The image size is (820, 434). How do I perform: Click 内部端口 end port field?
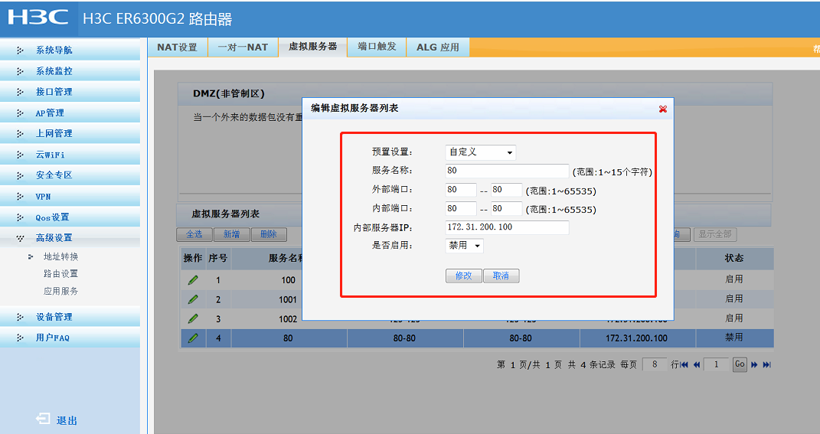coord(506,209)
